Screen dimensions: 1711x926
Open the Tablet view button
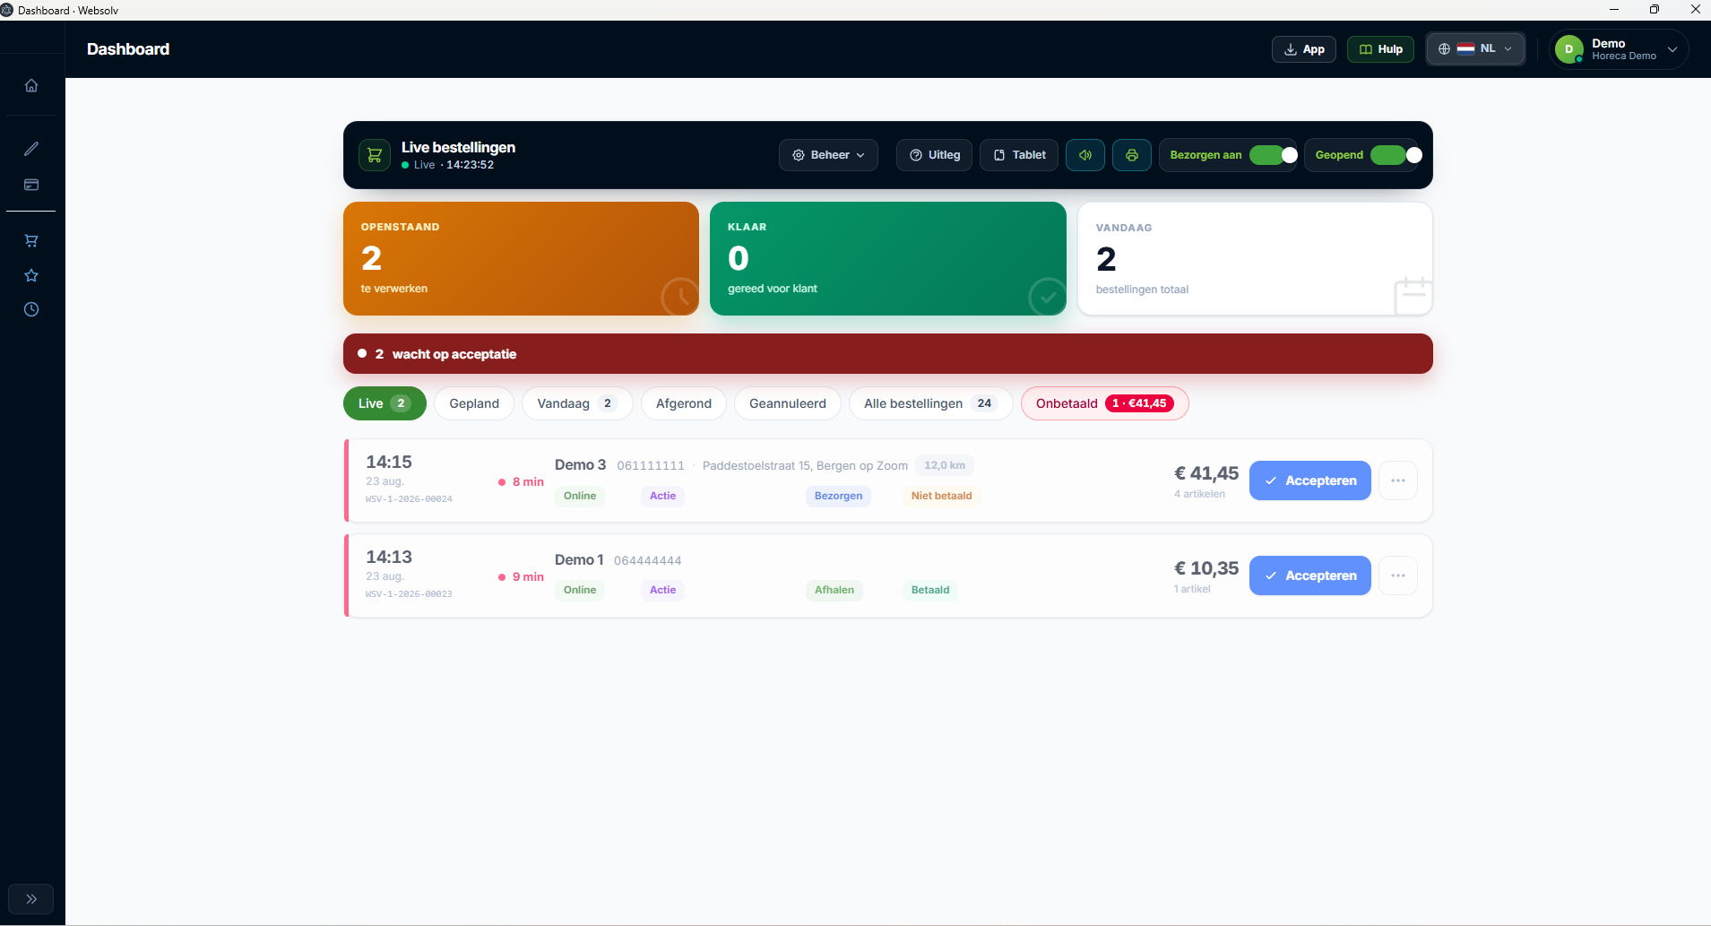coord(1019,155)
